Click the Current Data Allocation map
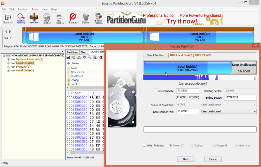 tap(200, 77)
